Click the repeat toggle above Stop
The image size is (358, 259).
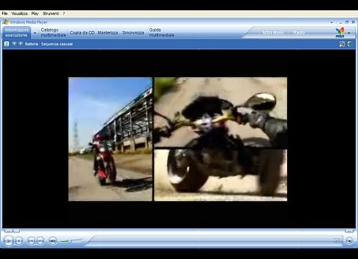pos(17,231)
